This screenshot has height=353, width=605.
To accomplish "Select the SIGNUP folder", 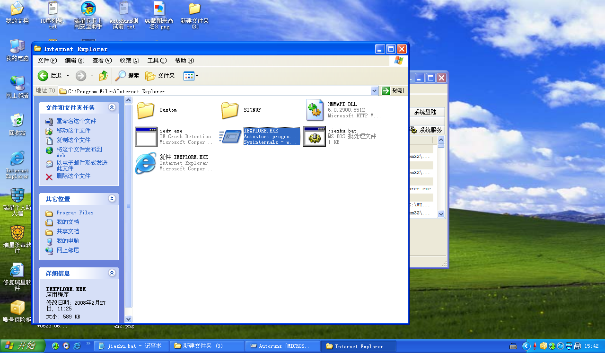I will click(230, 110).
